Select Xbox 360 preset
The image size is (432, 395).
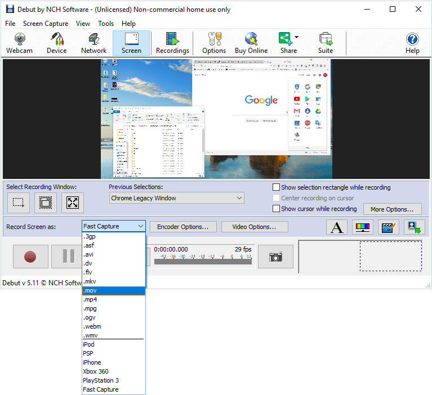point(114,371)
